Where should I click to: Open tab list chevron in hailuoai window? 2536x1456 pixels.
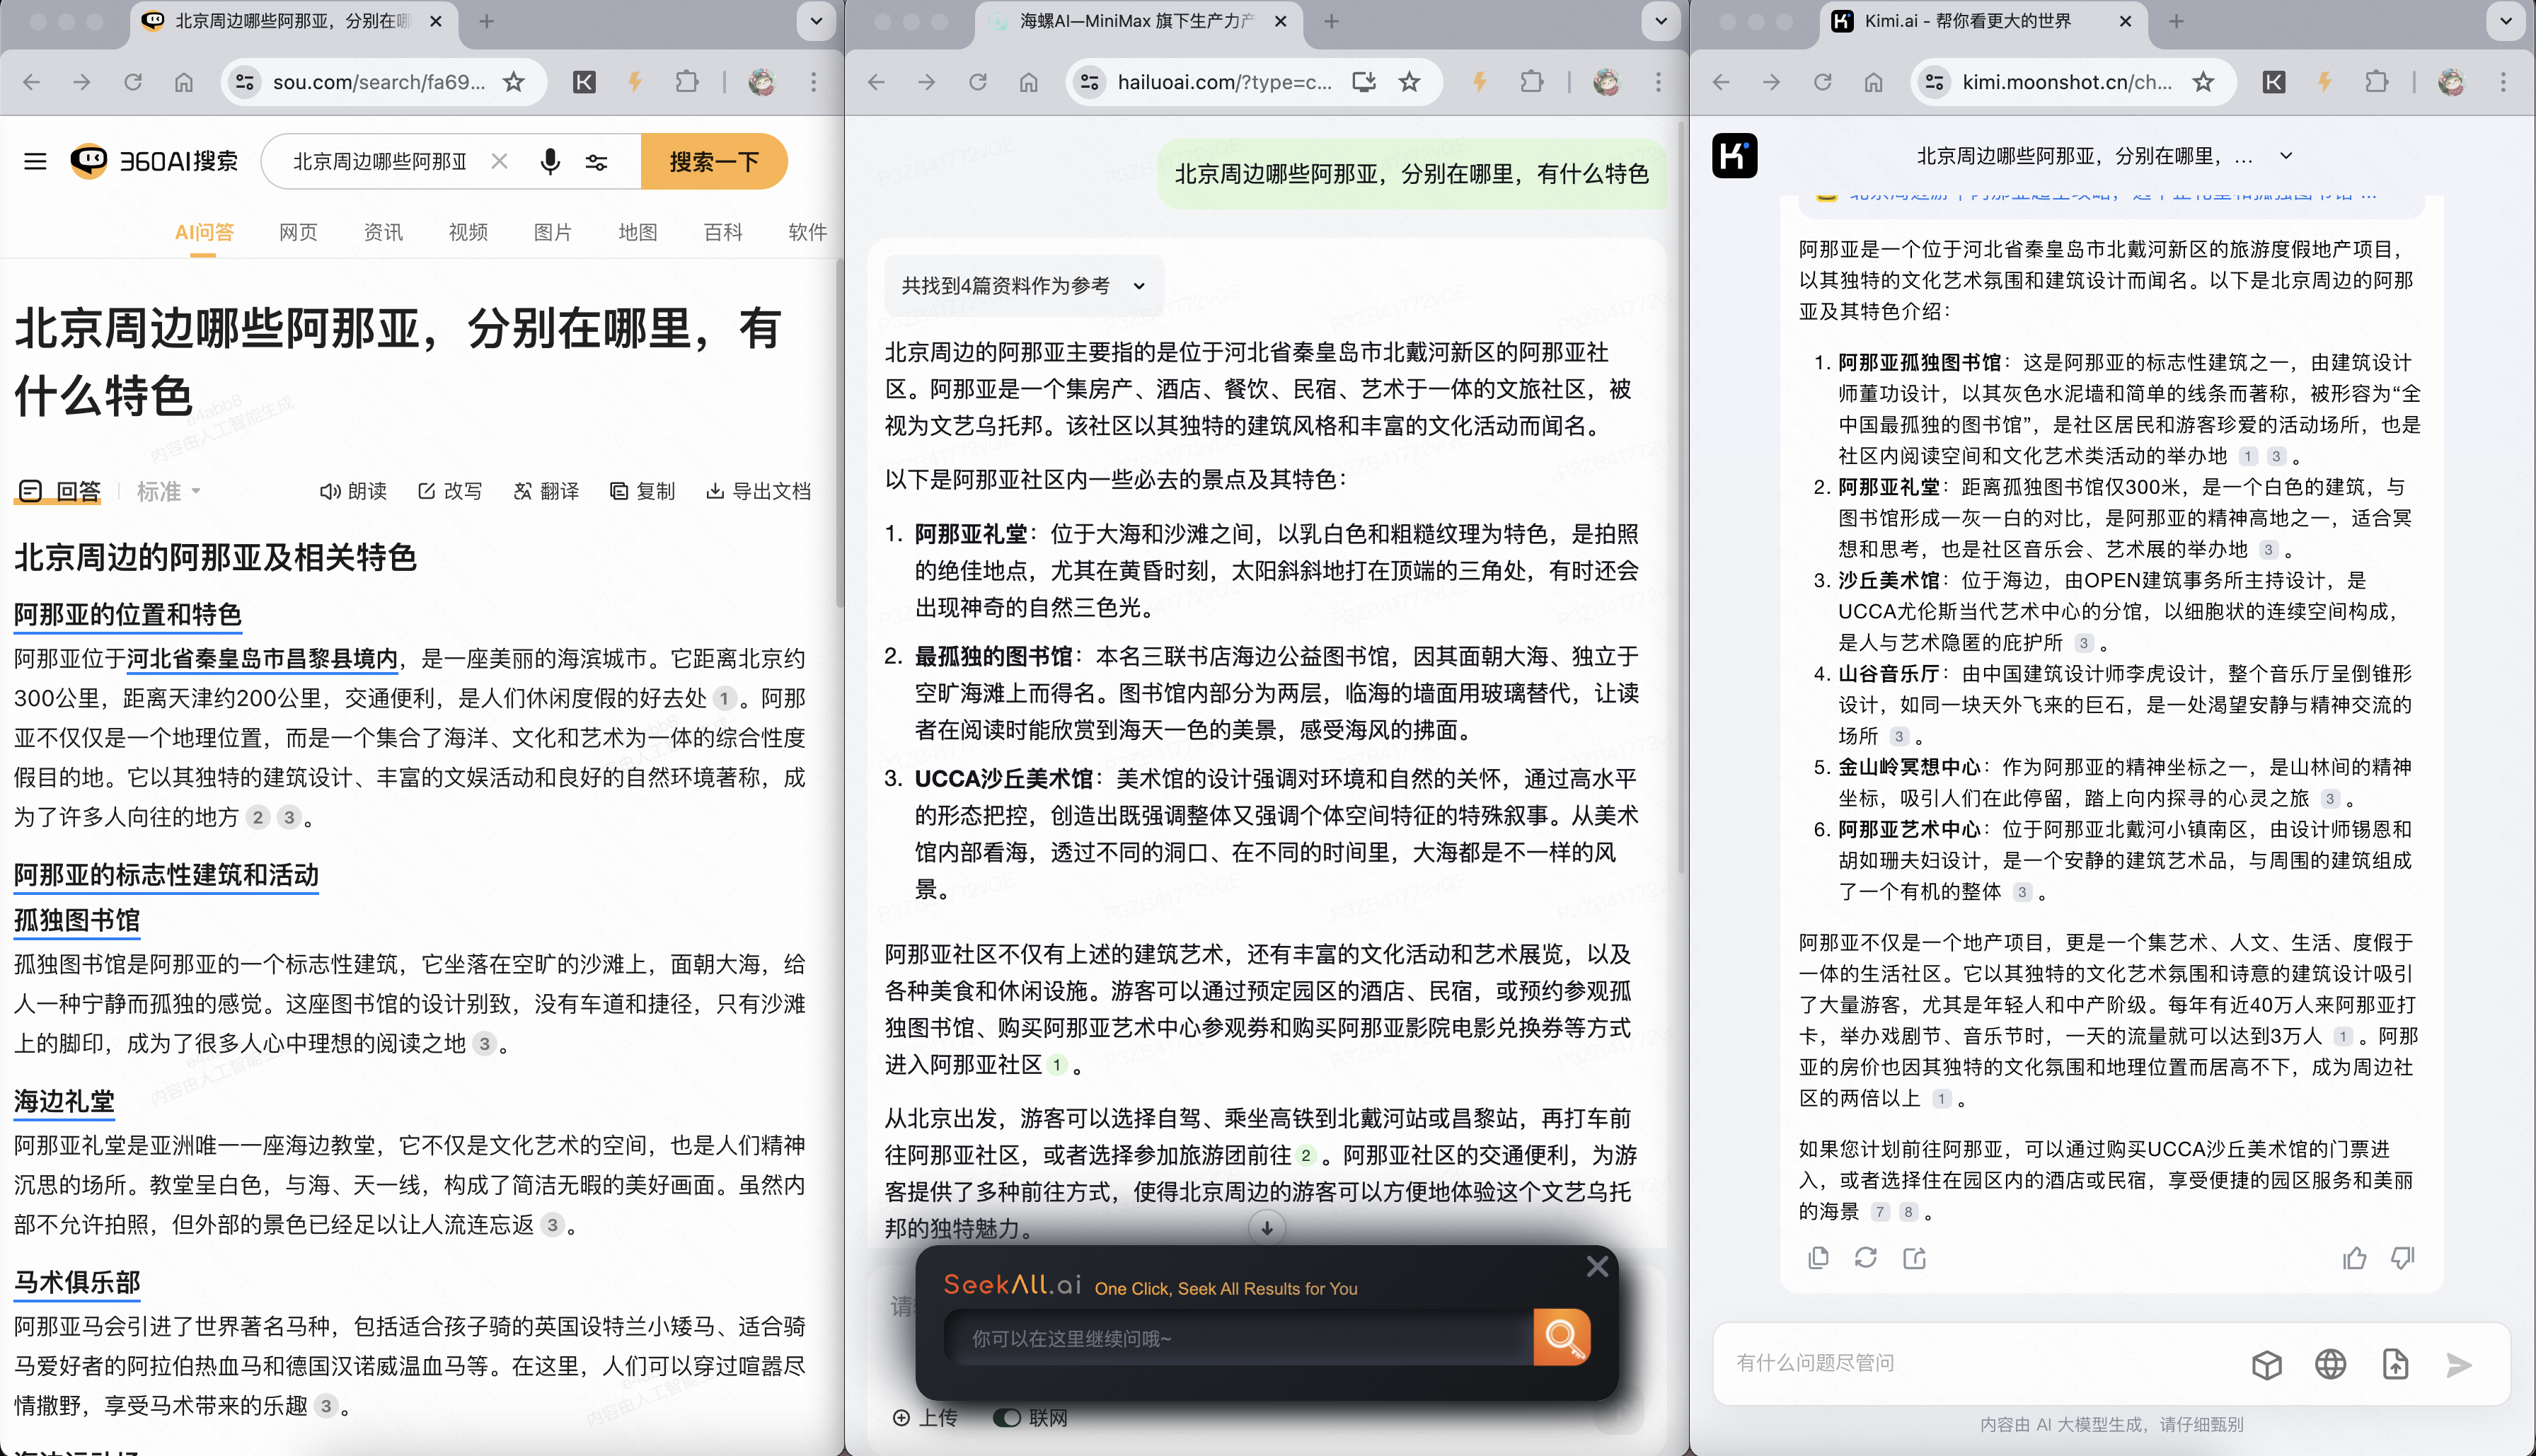(1661, 21)
